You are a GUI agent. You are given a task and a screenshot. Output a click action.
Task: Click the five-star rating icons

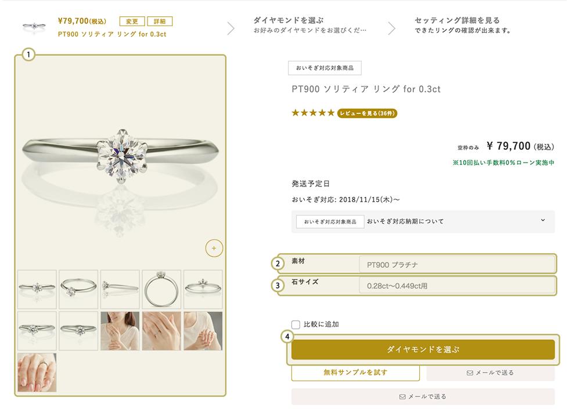click(x=313, y=113)
